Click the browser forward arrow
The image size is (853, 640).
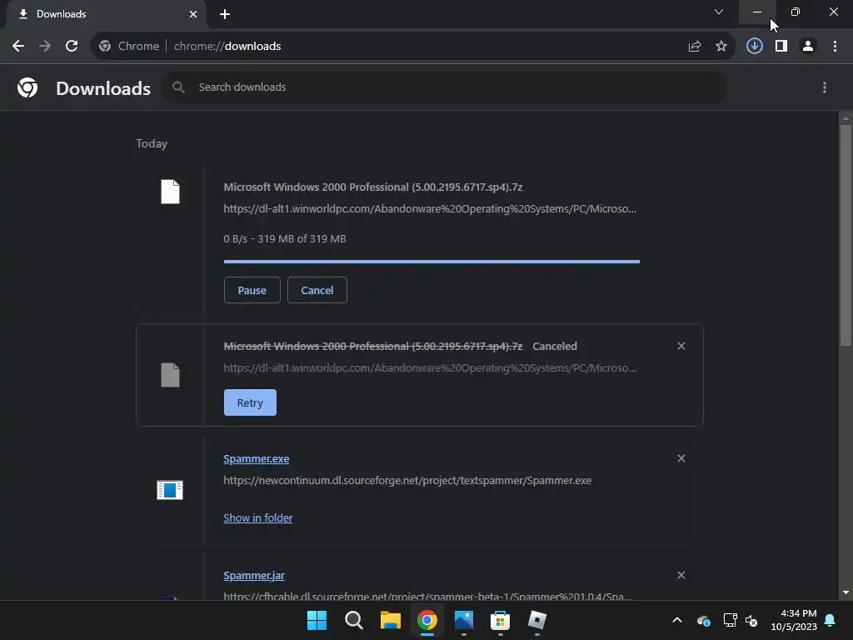click(x=45, y=47)
